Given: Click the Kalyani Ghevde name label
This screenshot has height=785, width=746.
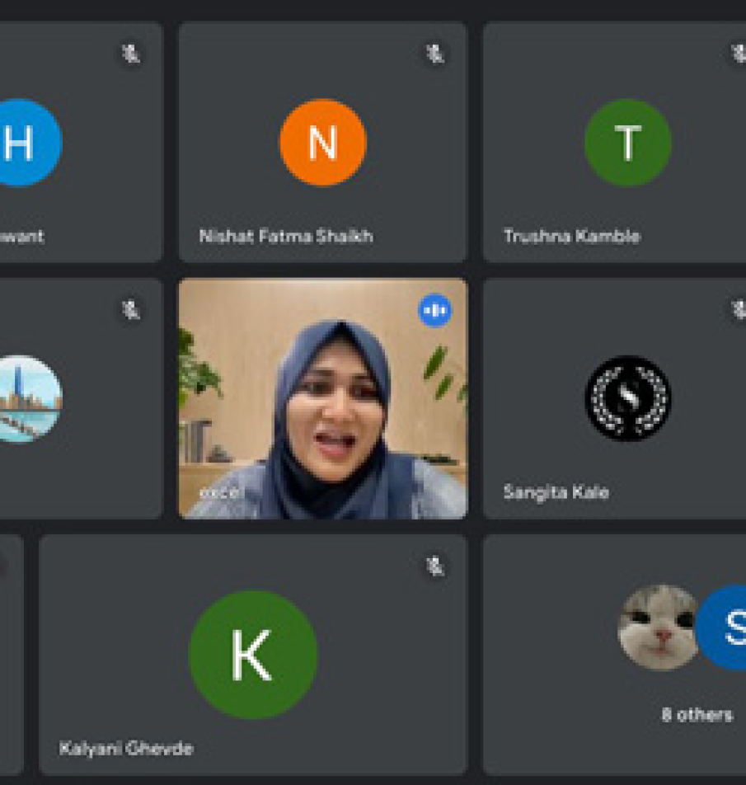Looking at the screenshot, I should click(126, 749).
